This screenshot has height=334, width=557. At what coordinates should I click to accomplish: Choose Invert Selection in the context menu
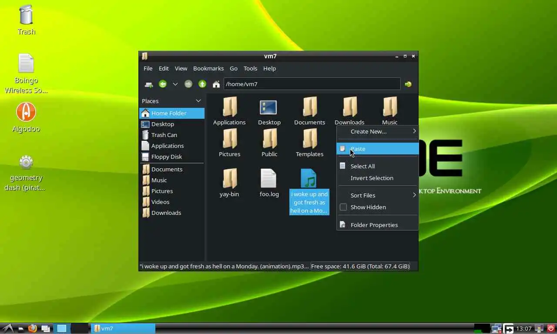[x=377, y=178]
